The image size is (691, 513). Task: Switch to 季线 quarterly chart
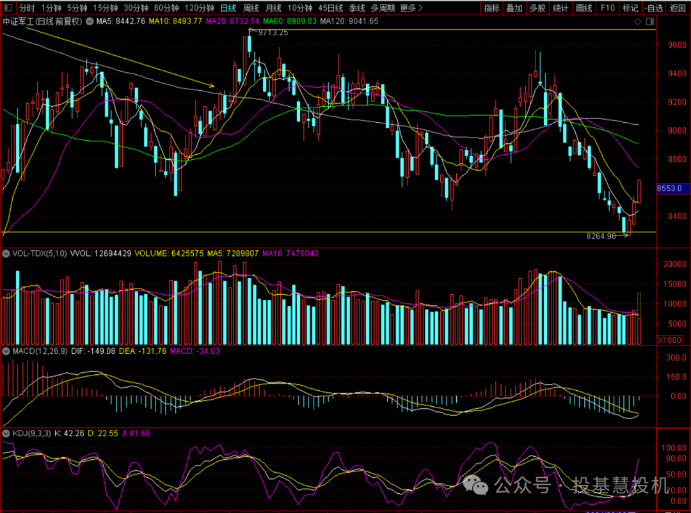point(356,8)
